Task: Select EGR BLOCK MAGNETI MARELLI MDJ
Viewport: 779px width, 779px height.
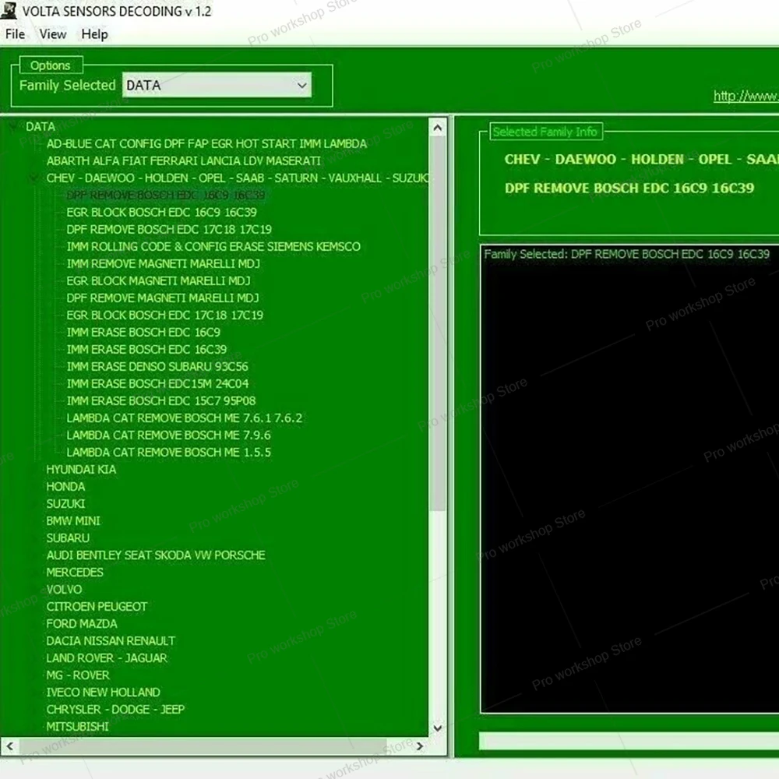Action: [x=158, y=280]
